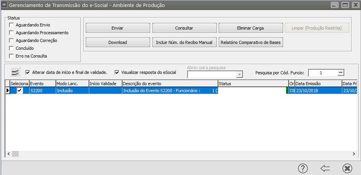Check Concluído status filter
This screenshot has width=361, height=175.
click(x=11, y=49)
